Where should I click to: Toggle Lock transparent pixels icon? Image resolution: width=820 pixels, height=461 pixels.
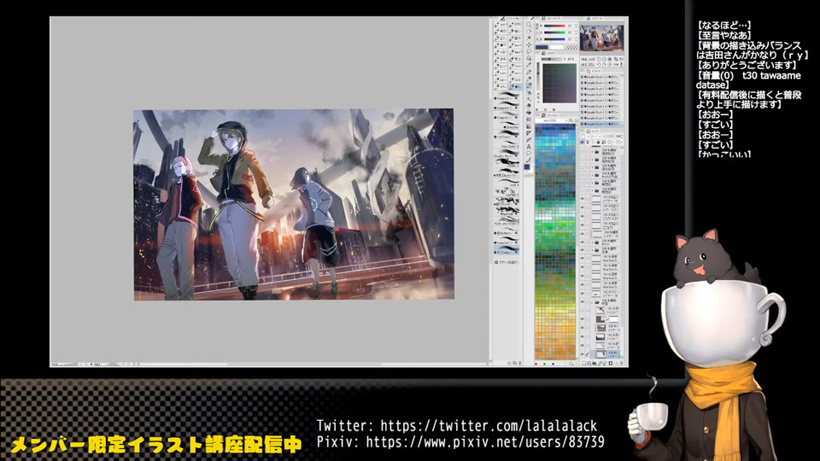pos(604,142)
